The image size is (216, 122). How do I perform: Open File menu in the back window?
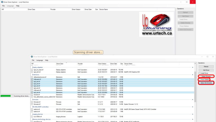pyautogui.click(x=3, y=6)
